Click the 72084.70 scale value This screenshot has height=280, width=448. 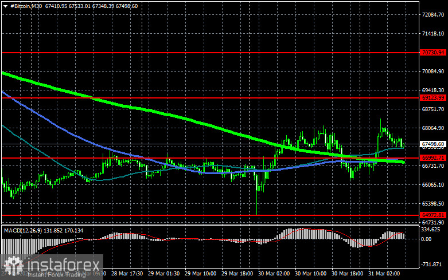tap(433, 15)
